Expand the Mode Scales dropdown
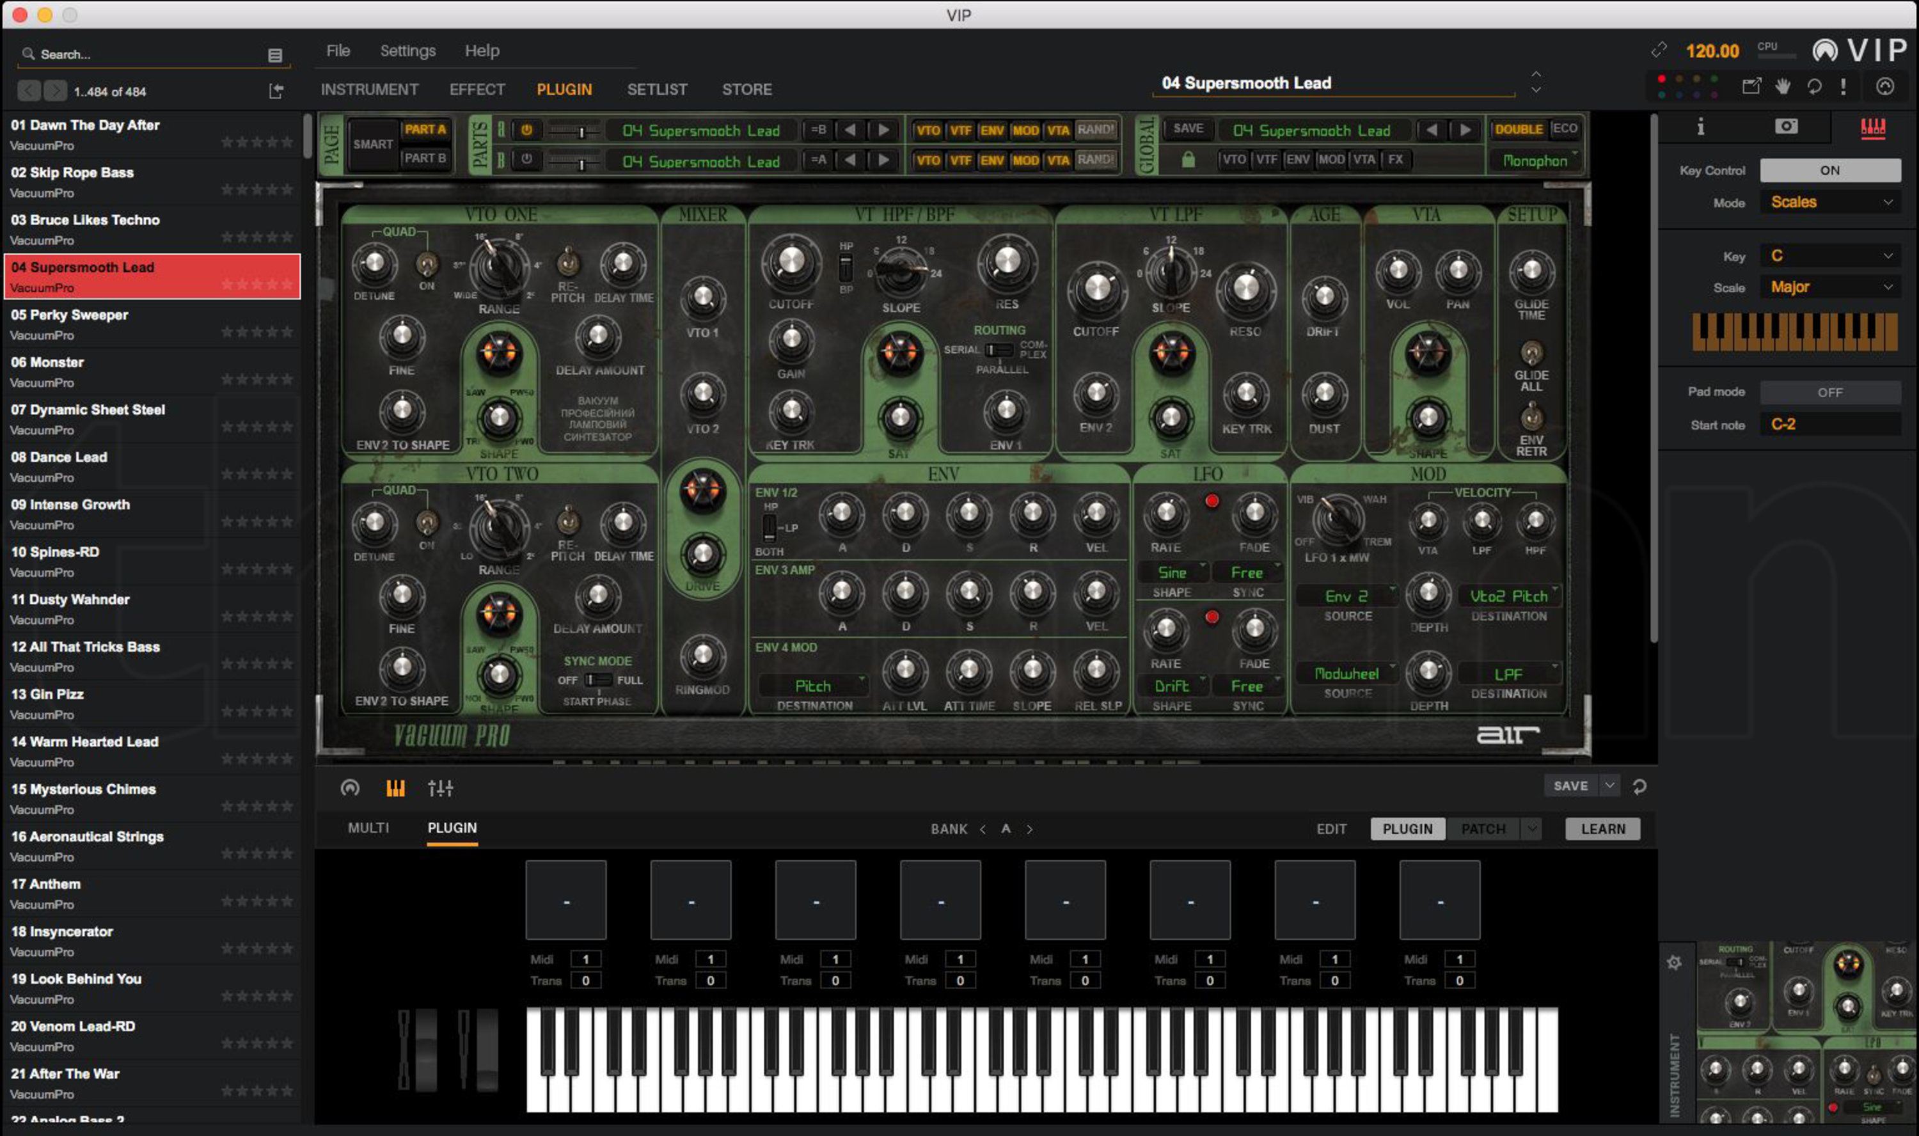 click(1831, 202)
